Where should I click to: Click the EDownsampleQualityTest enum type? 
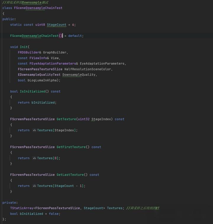(x=39, y=75)
